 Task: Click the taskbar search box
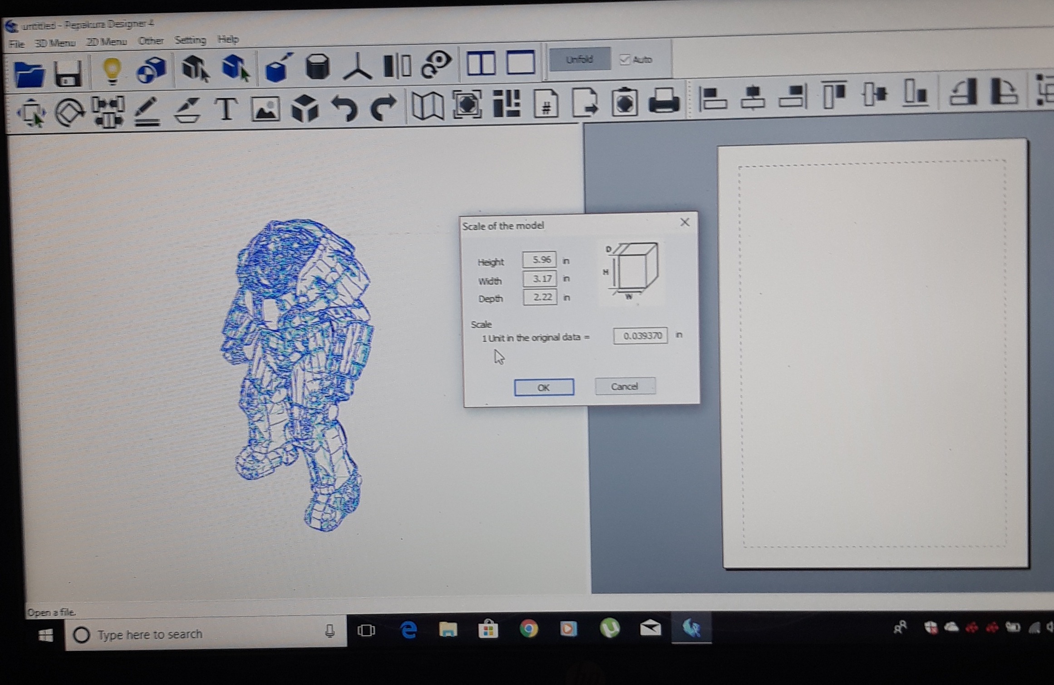[x=206, y=634]
